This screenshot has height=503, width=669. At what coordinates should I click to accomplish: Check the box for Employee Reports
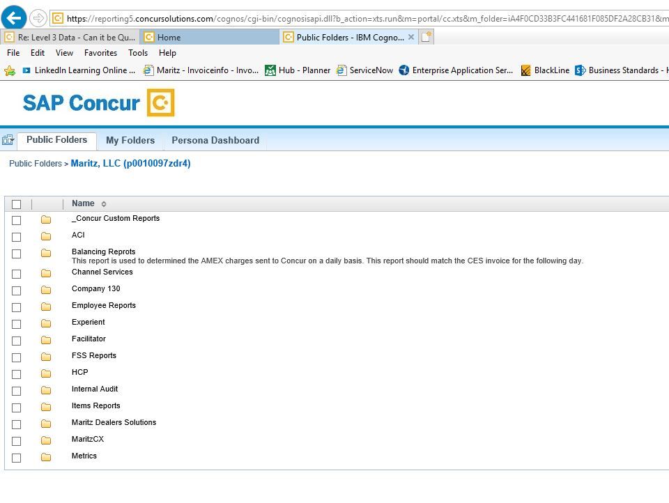16,308
